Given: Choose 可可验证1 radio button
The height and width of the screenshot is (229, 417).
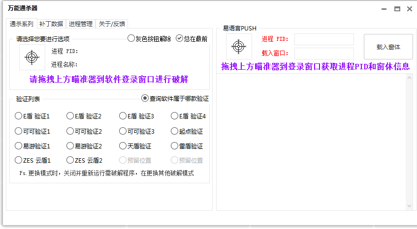Looking at the screenshot, I should [x=32, y=131].
